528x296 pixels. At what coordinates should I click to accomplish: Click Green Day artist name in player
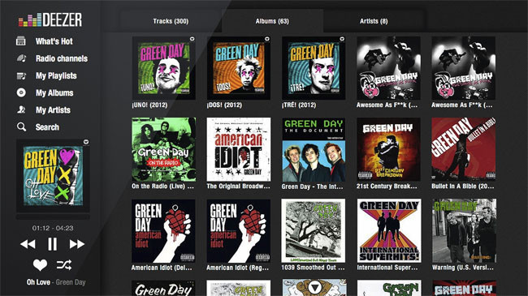(x=71, y=282)
